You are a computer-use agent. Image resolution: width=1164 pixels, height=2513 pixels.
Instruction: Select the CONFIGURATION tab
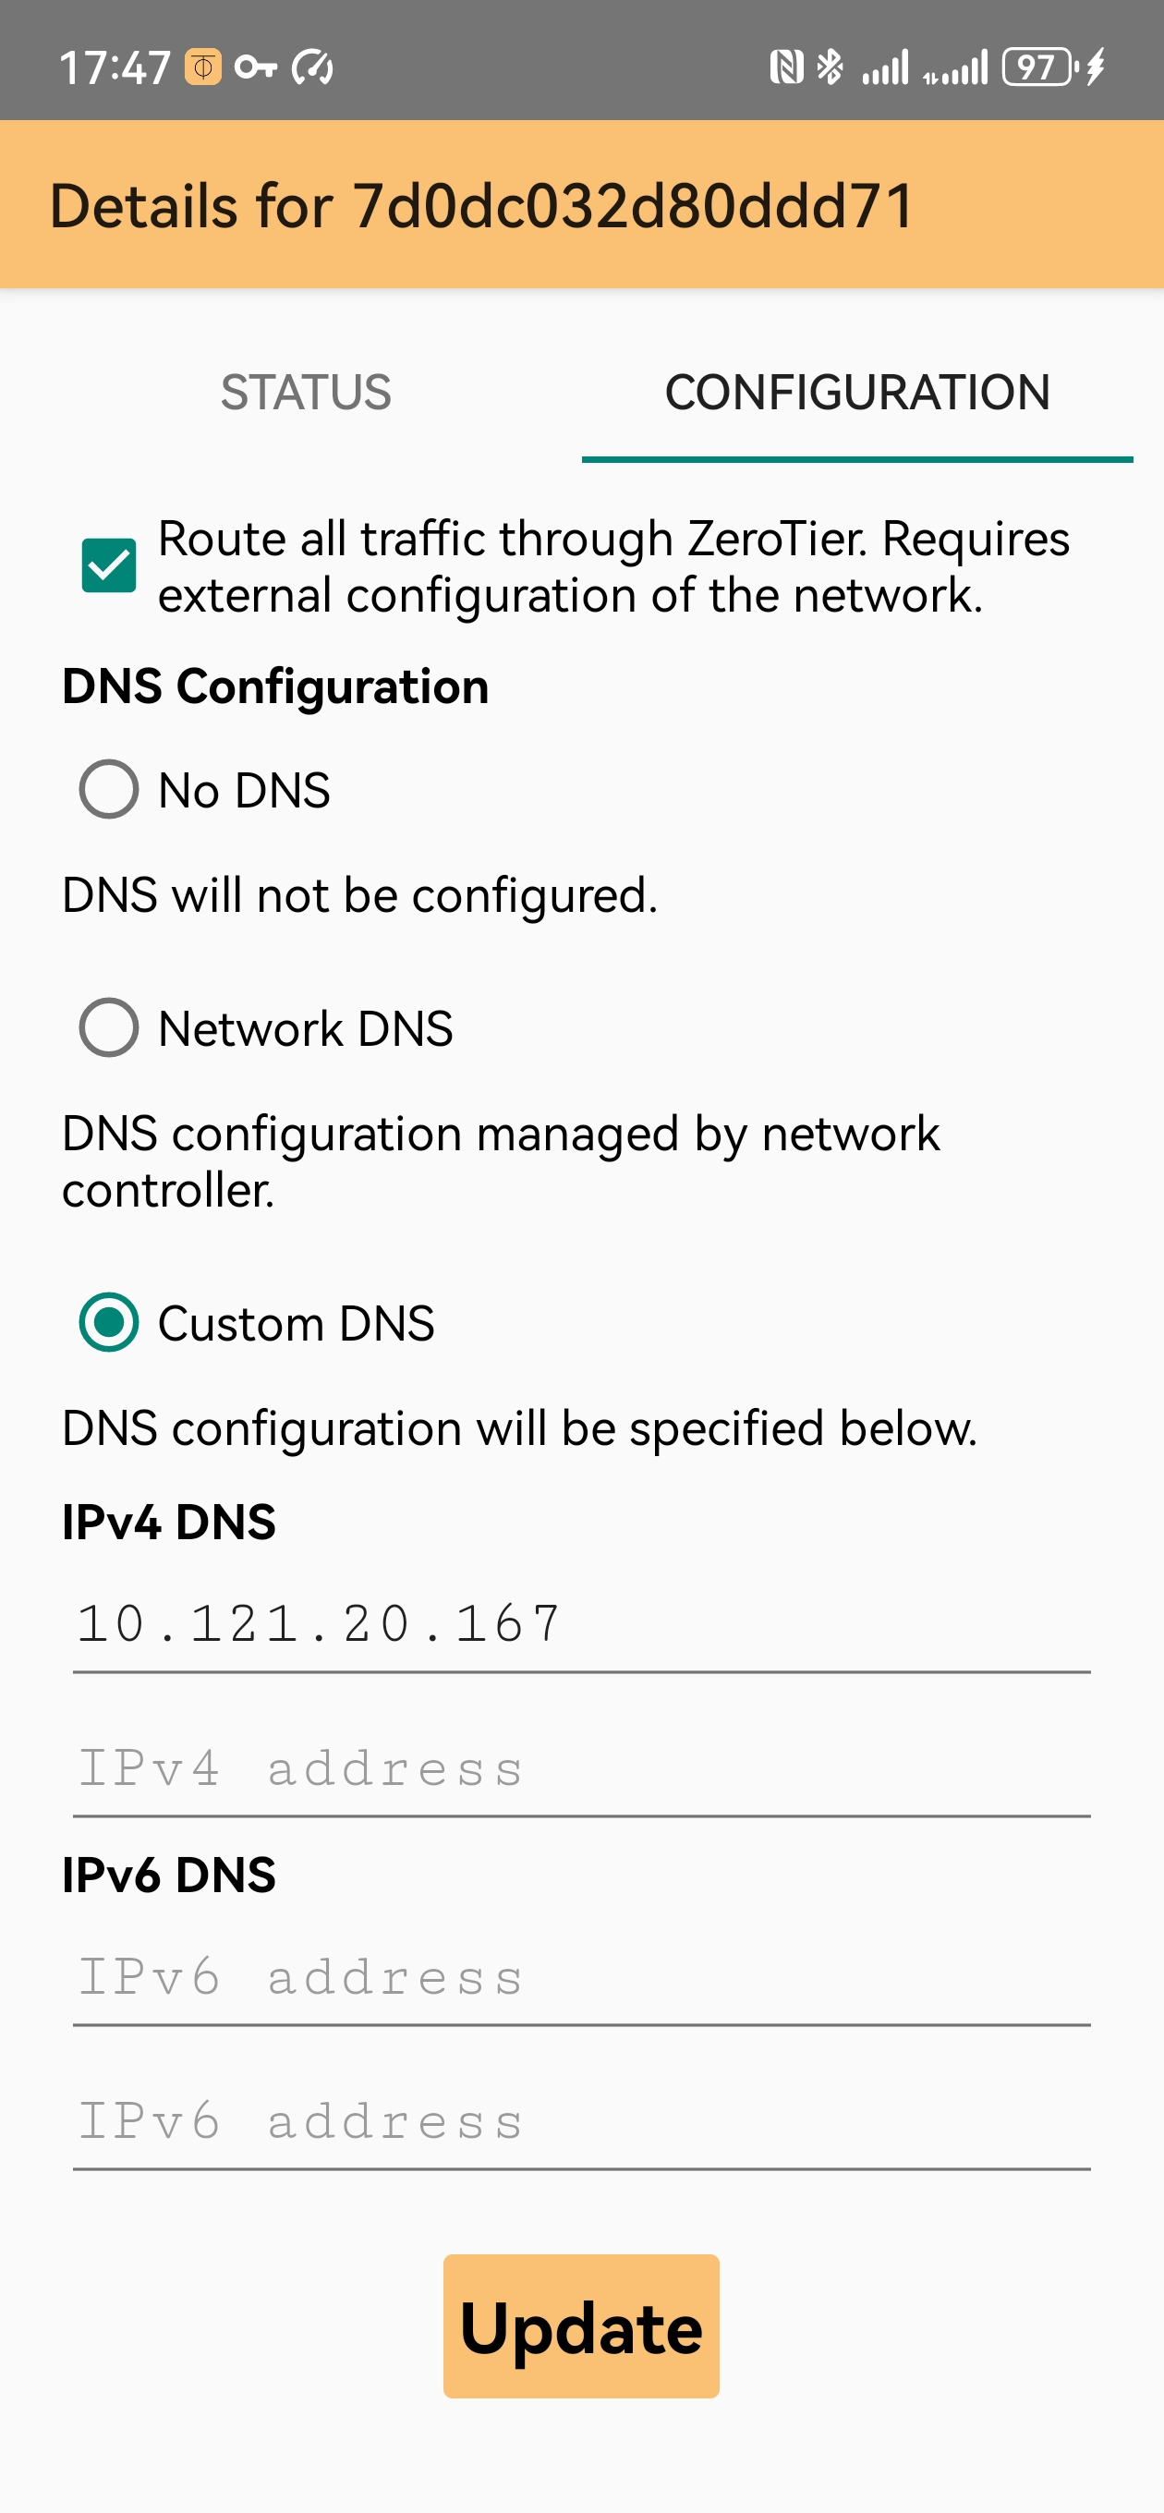click(856, 392)
